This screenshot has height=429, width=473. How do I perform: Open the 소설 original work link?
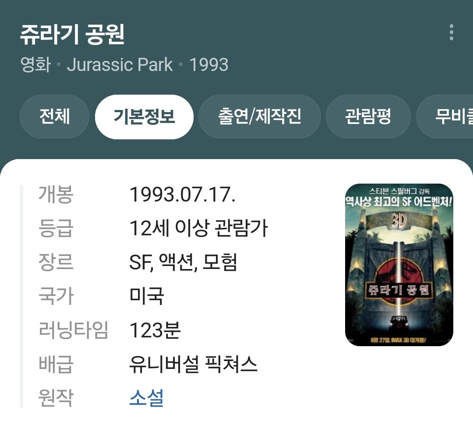[x=146, y=397]
